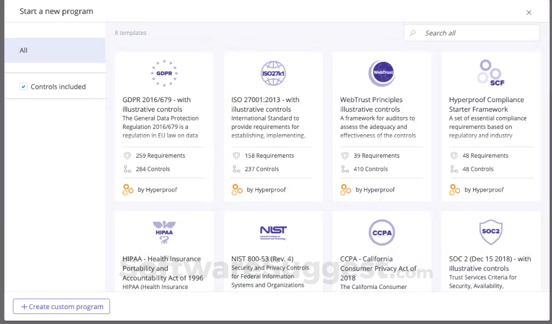Viewport: 552px width, 324px height.
Task: Click the CCPA circular logo icon
Action: [382, 232]
